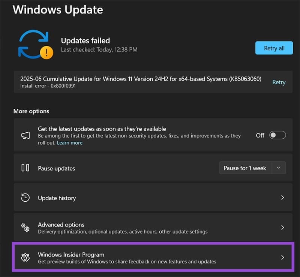The image size is (300, 277).
Task: Click the Advanced options gears icon
Action: (25, 228)
